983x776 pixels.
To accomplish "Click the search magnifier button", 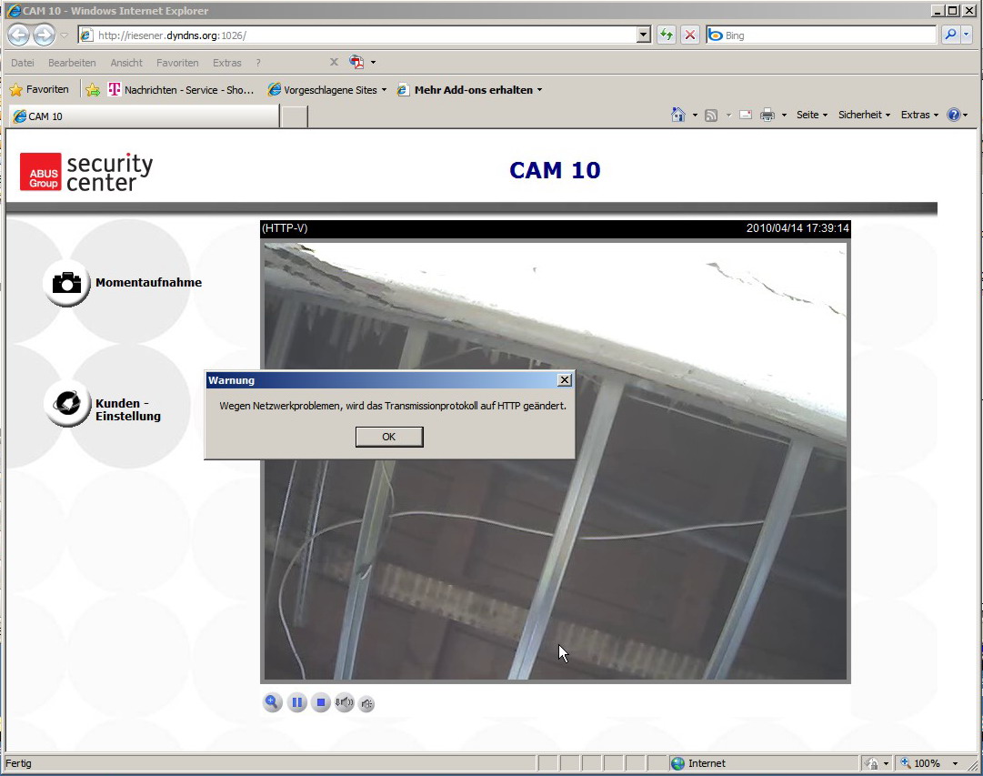I will pos(950,35).
